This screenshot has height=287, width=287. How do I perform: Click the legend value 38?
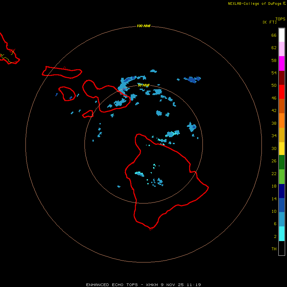coord(274,123)
